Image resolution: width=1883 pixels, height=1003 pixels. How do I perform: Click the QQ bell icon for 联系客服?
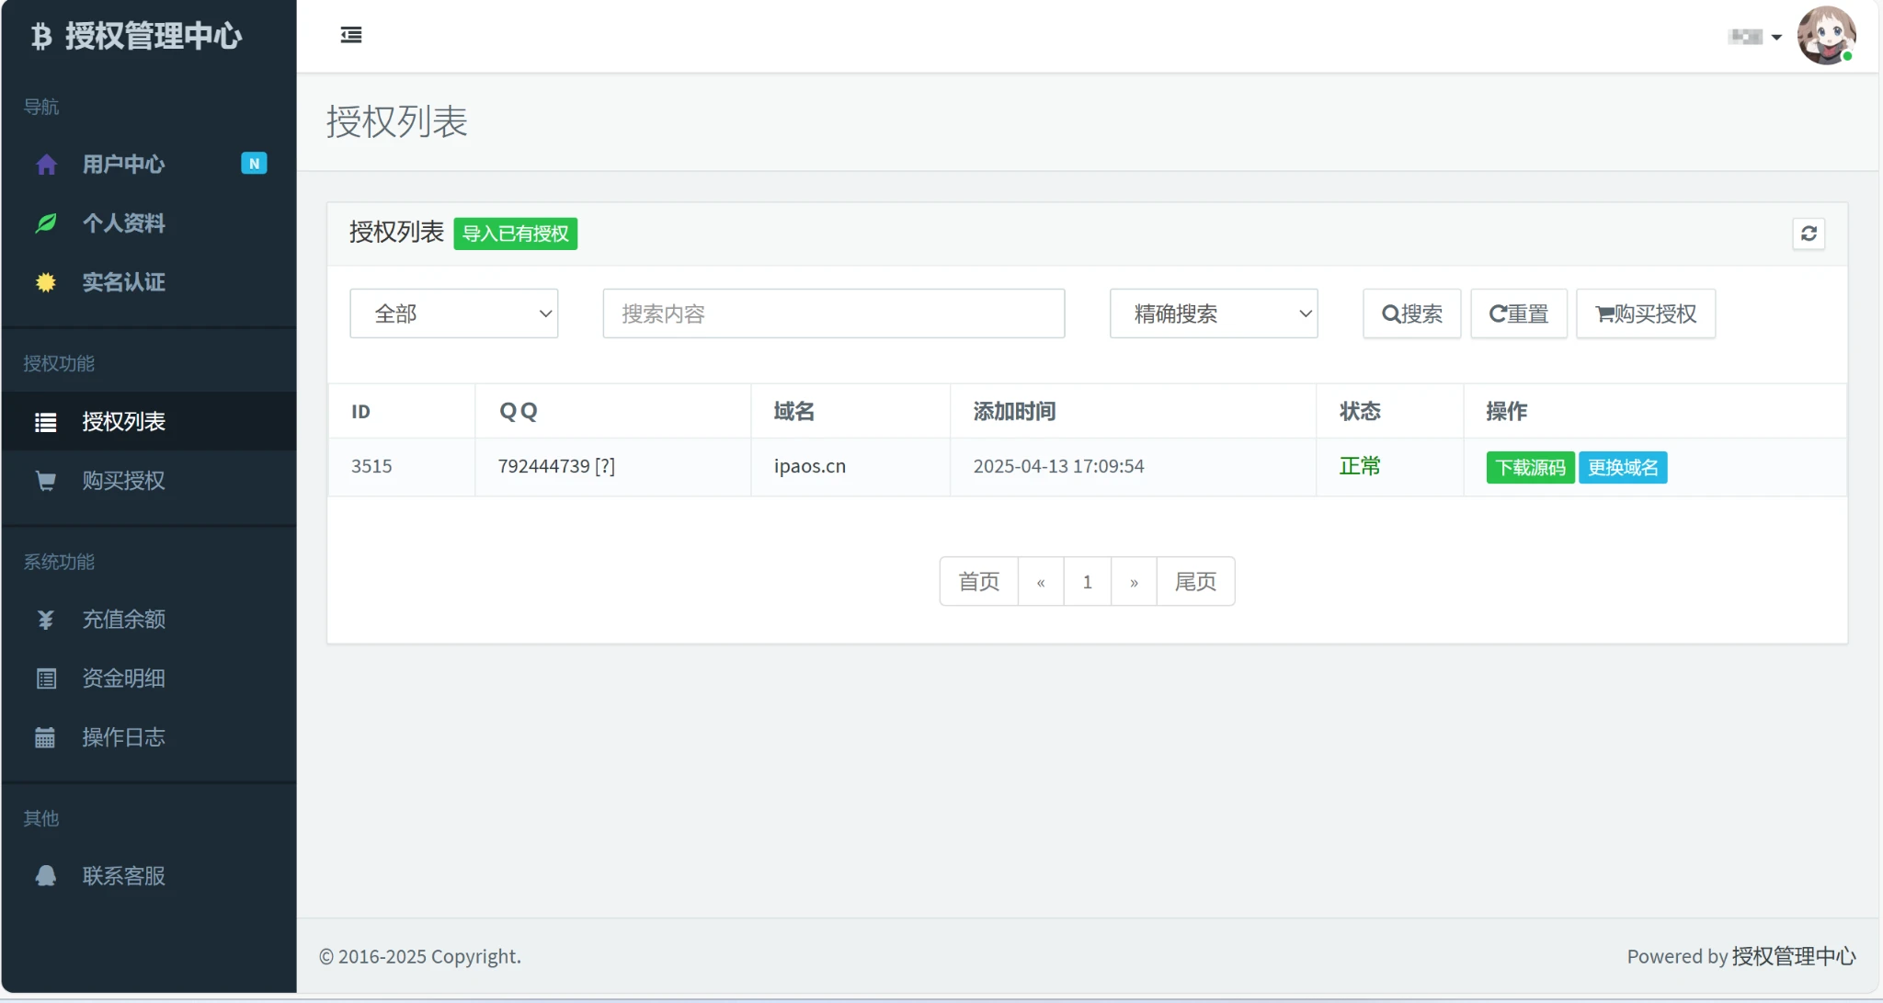click(x=46, y=876)
